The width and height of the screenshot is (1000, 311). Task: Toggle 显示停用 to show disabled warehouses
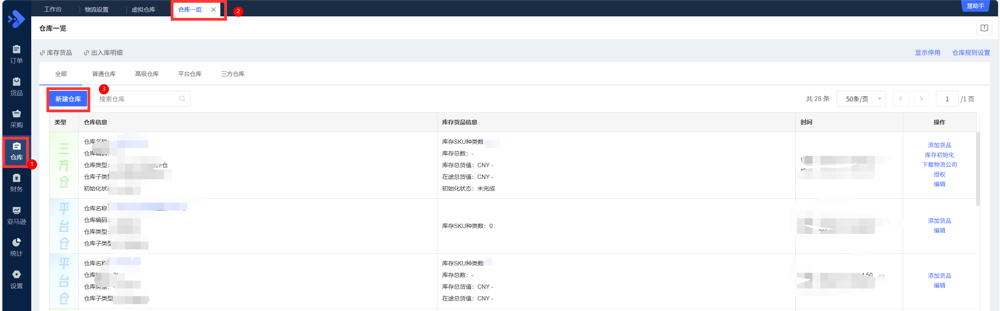pos(927,53)
